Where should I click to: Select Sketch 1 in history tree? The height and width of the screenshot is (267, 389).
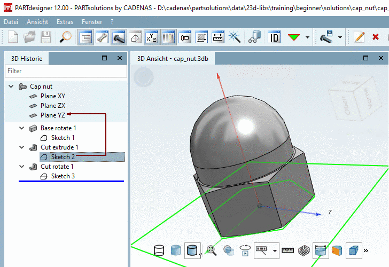pos(63,138)
